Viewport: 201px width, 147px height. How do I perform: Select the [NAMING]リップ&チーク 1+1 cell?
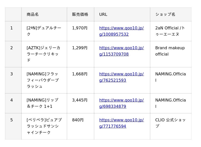(44, 103)
